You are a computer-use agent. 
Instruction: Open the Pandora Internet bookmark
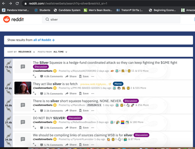[16, 10]
